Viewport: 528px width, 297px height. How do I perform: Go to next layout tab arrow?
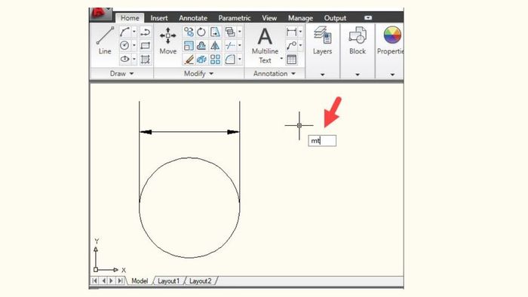111,280
